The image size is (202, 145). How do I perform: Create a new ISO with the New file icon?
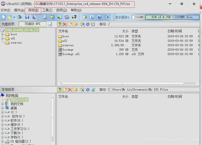(x=4, y=17)
